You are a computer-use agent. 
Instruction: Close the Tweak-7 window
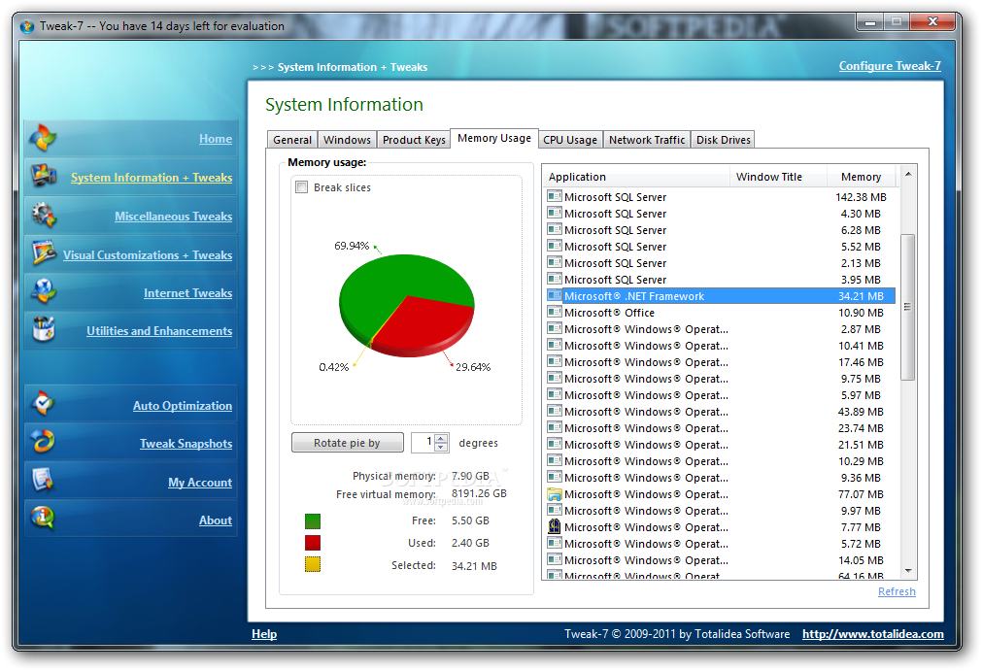click(x=932, y=22)
